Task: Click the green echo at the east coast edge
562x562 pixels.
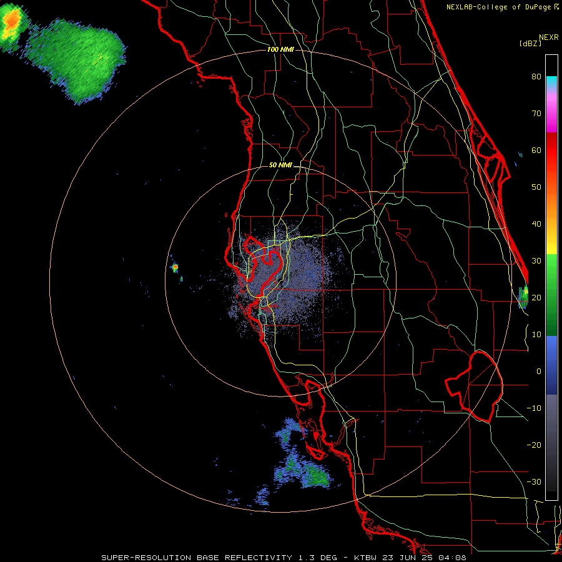Action: coord(523,297)
